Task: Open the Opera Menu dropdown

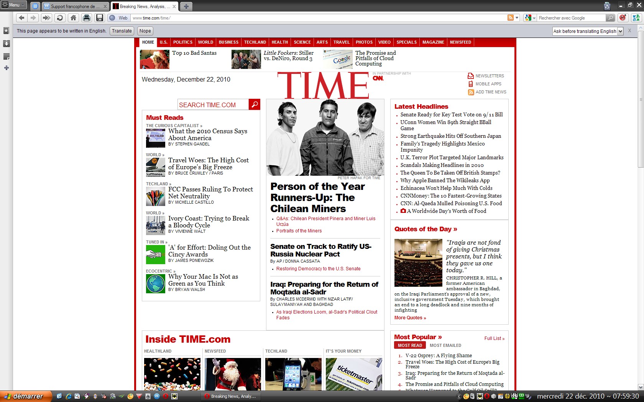Action: coord(14,5)
